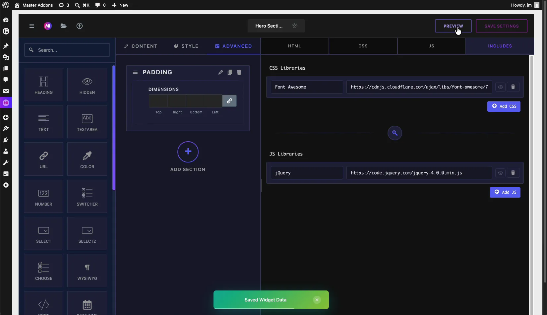Image resolution: width=547 pixels, height=315 pixels.
Task: Open Dashboard icon in WordPress sidebar
Action: coord(6,20)
